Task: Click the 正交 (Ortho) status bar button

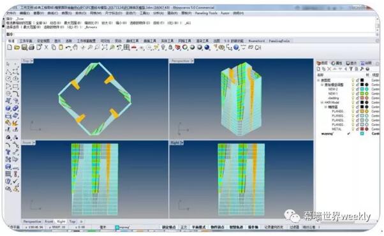Action: pos(184,227)
